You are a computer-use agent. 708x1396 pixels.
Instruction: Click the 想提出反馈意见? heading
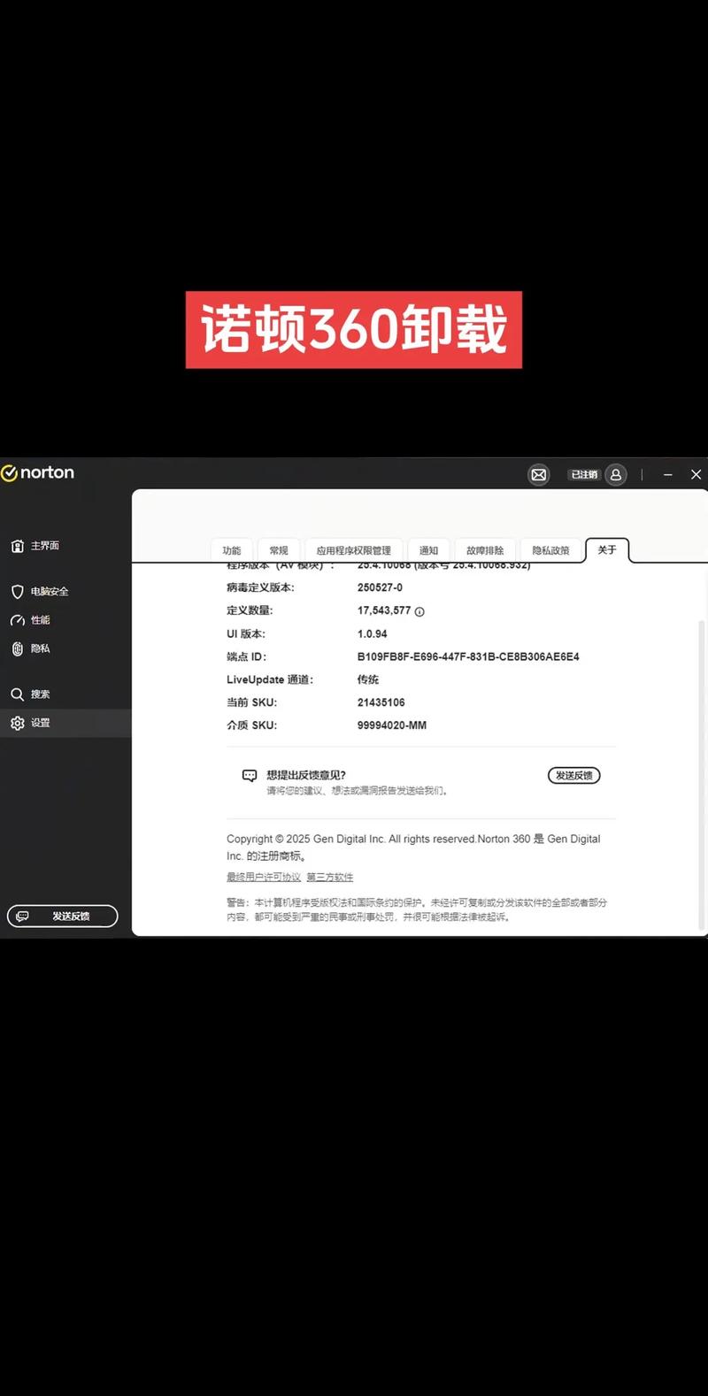(306, 775)
